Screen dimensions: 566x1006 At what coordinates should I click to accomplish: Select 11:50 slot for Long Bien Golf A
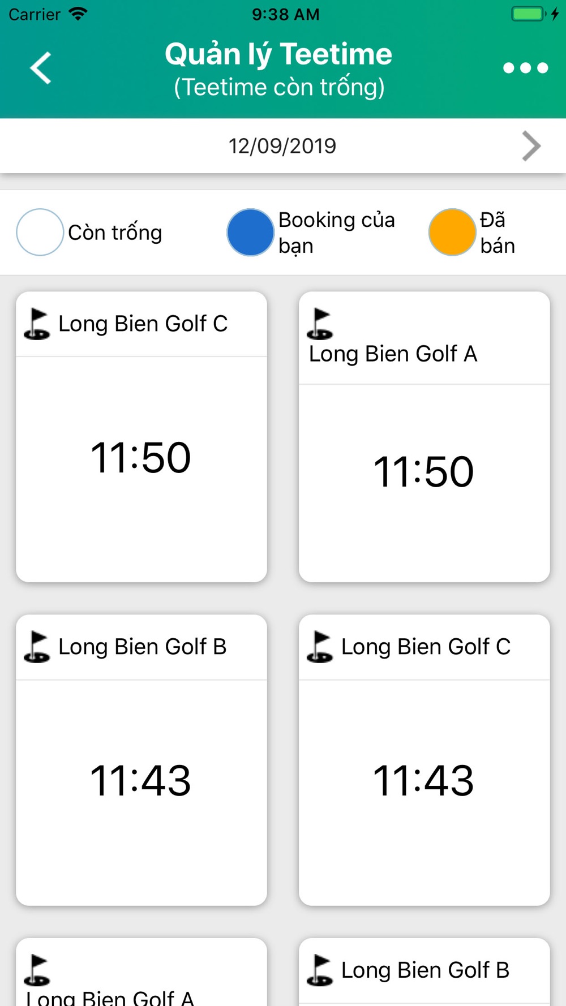tap(424, 472)
